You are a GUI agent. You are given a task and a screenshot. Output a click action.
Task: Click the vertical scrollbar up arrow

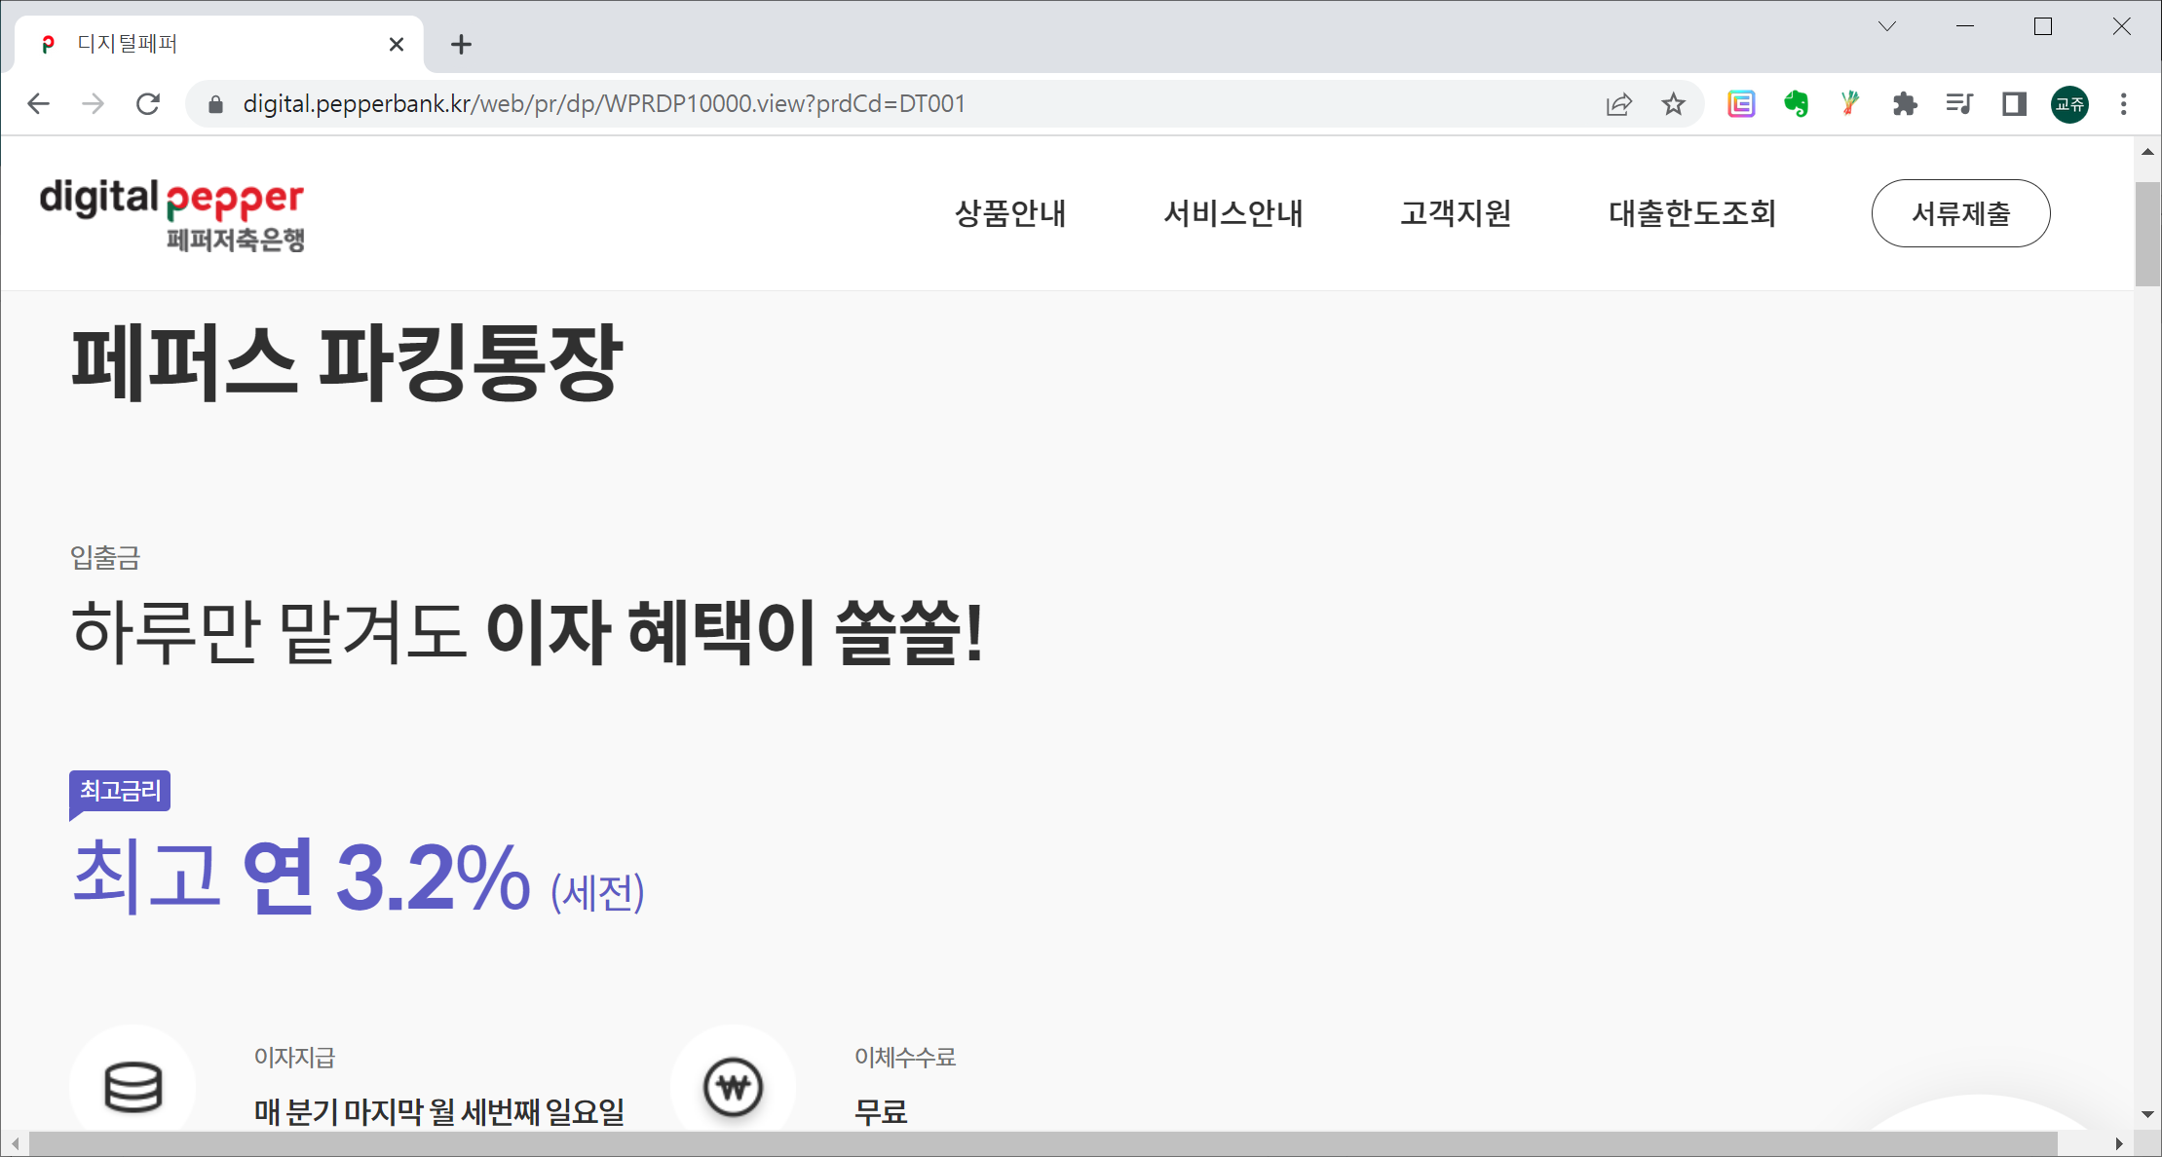pyautogui.click(x=2147, y=152)
